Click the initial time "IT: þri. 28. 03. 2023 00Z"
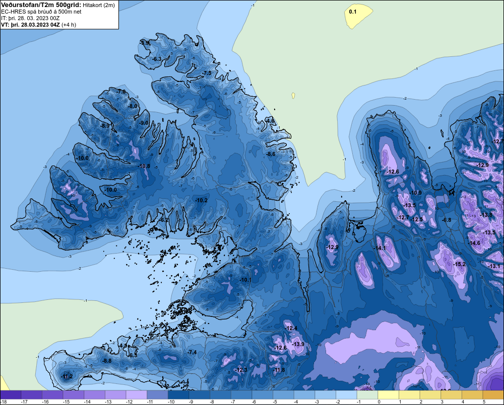The width and height of the screenshot is (504, 405). click(30, 18)
